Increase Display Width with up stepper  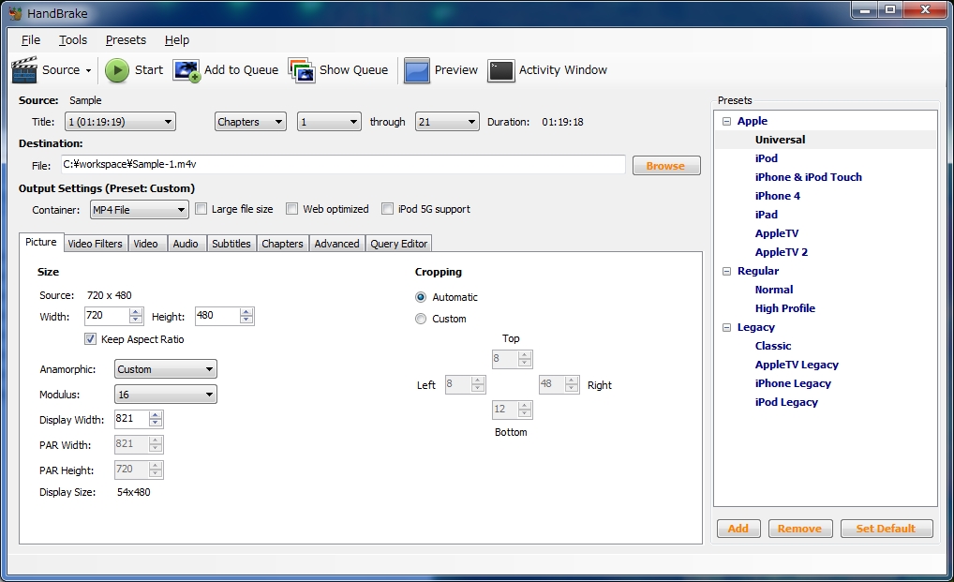click(x=156, y=415)
